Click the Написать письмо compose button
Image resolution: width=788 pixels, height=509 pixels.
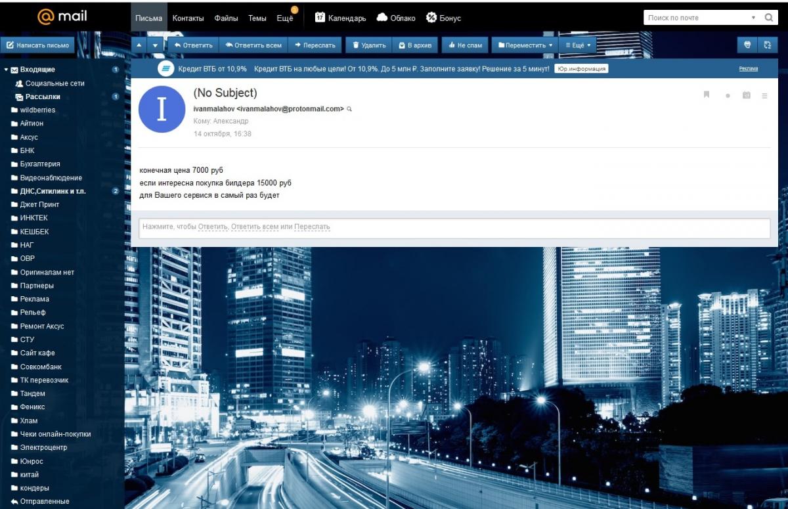tap(37, 45)
